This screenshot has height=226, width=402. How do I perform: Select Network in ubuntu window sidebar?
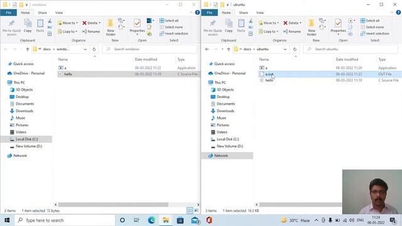(221, 156)
